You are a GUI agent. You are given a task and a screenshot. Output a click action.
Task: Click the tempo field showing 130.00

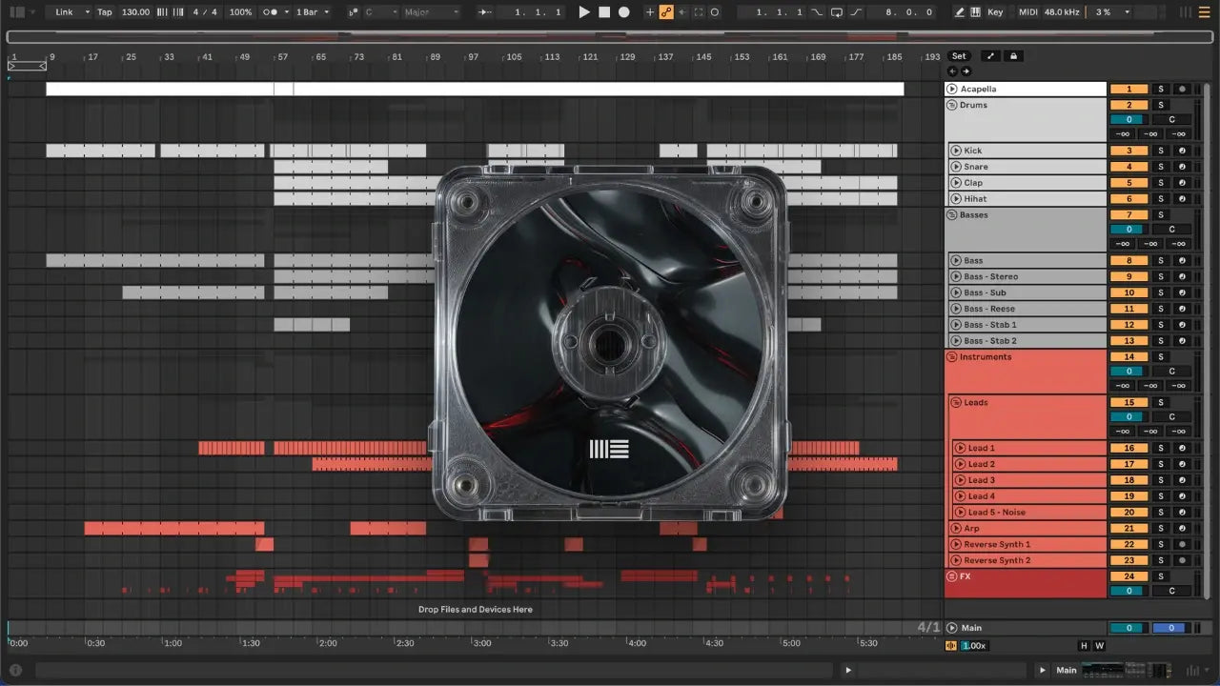[x=136, y=12]
